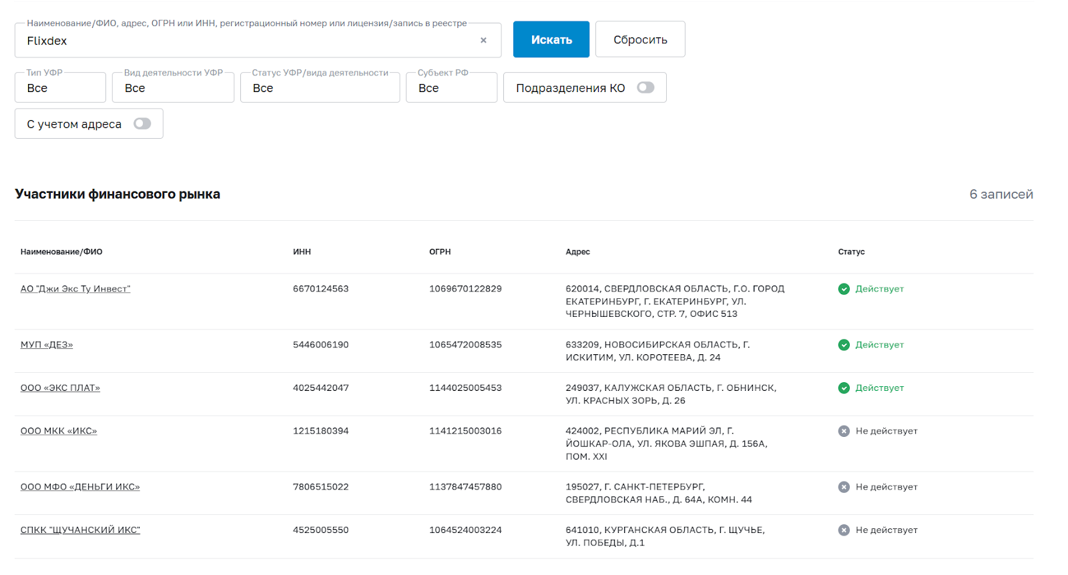Click the address starting with 424002, РЕСПУБЛИКА МАРИЙ ЭЛ
This screenshot has height=575, width=1068.
[666, 444]
